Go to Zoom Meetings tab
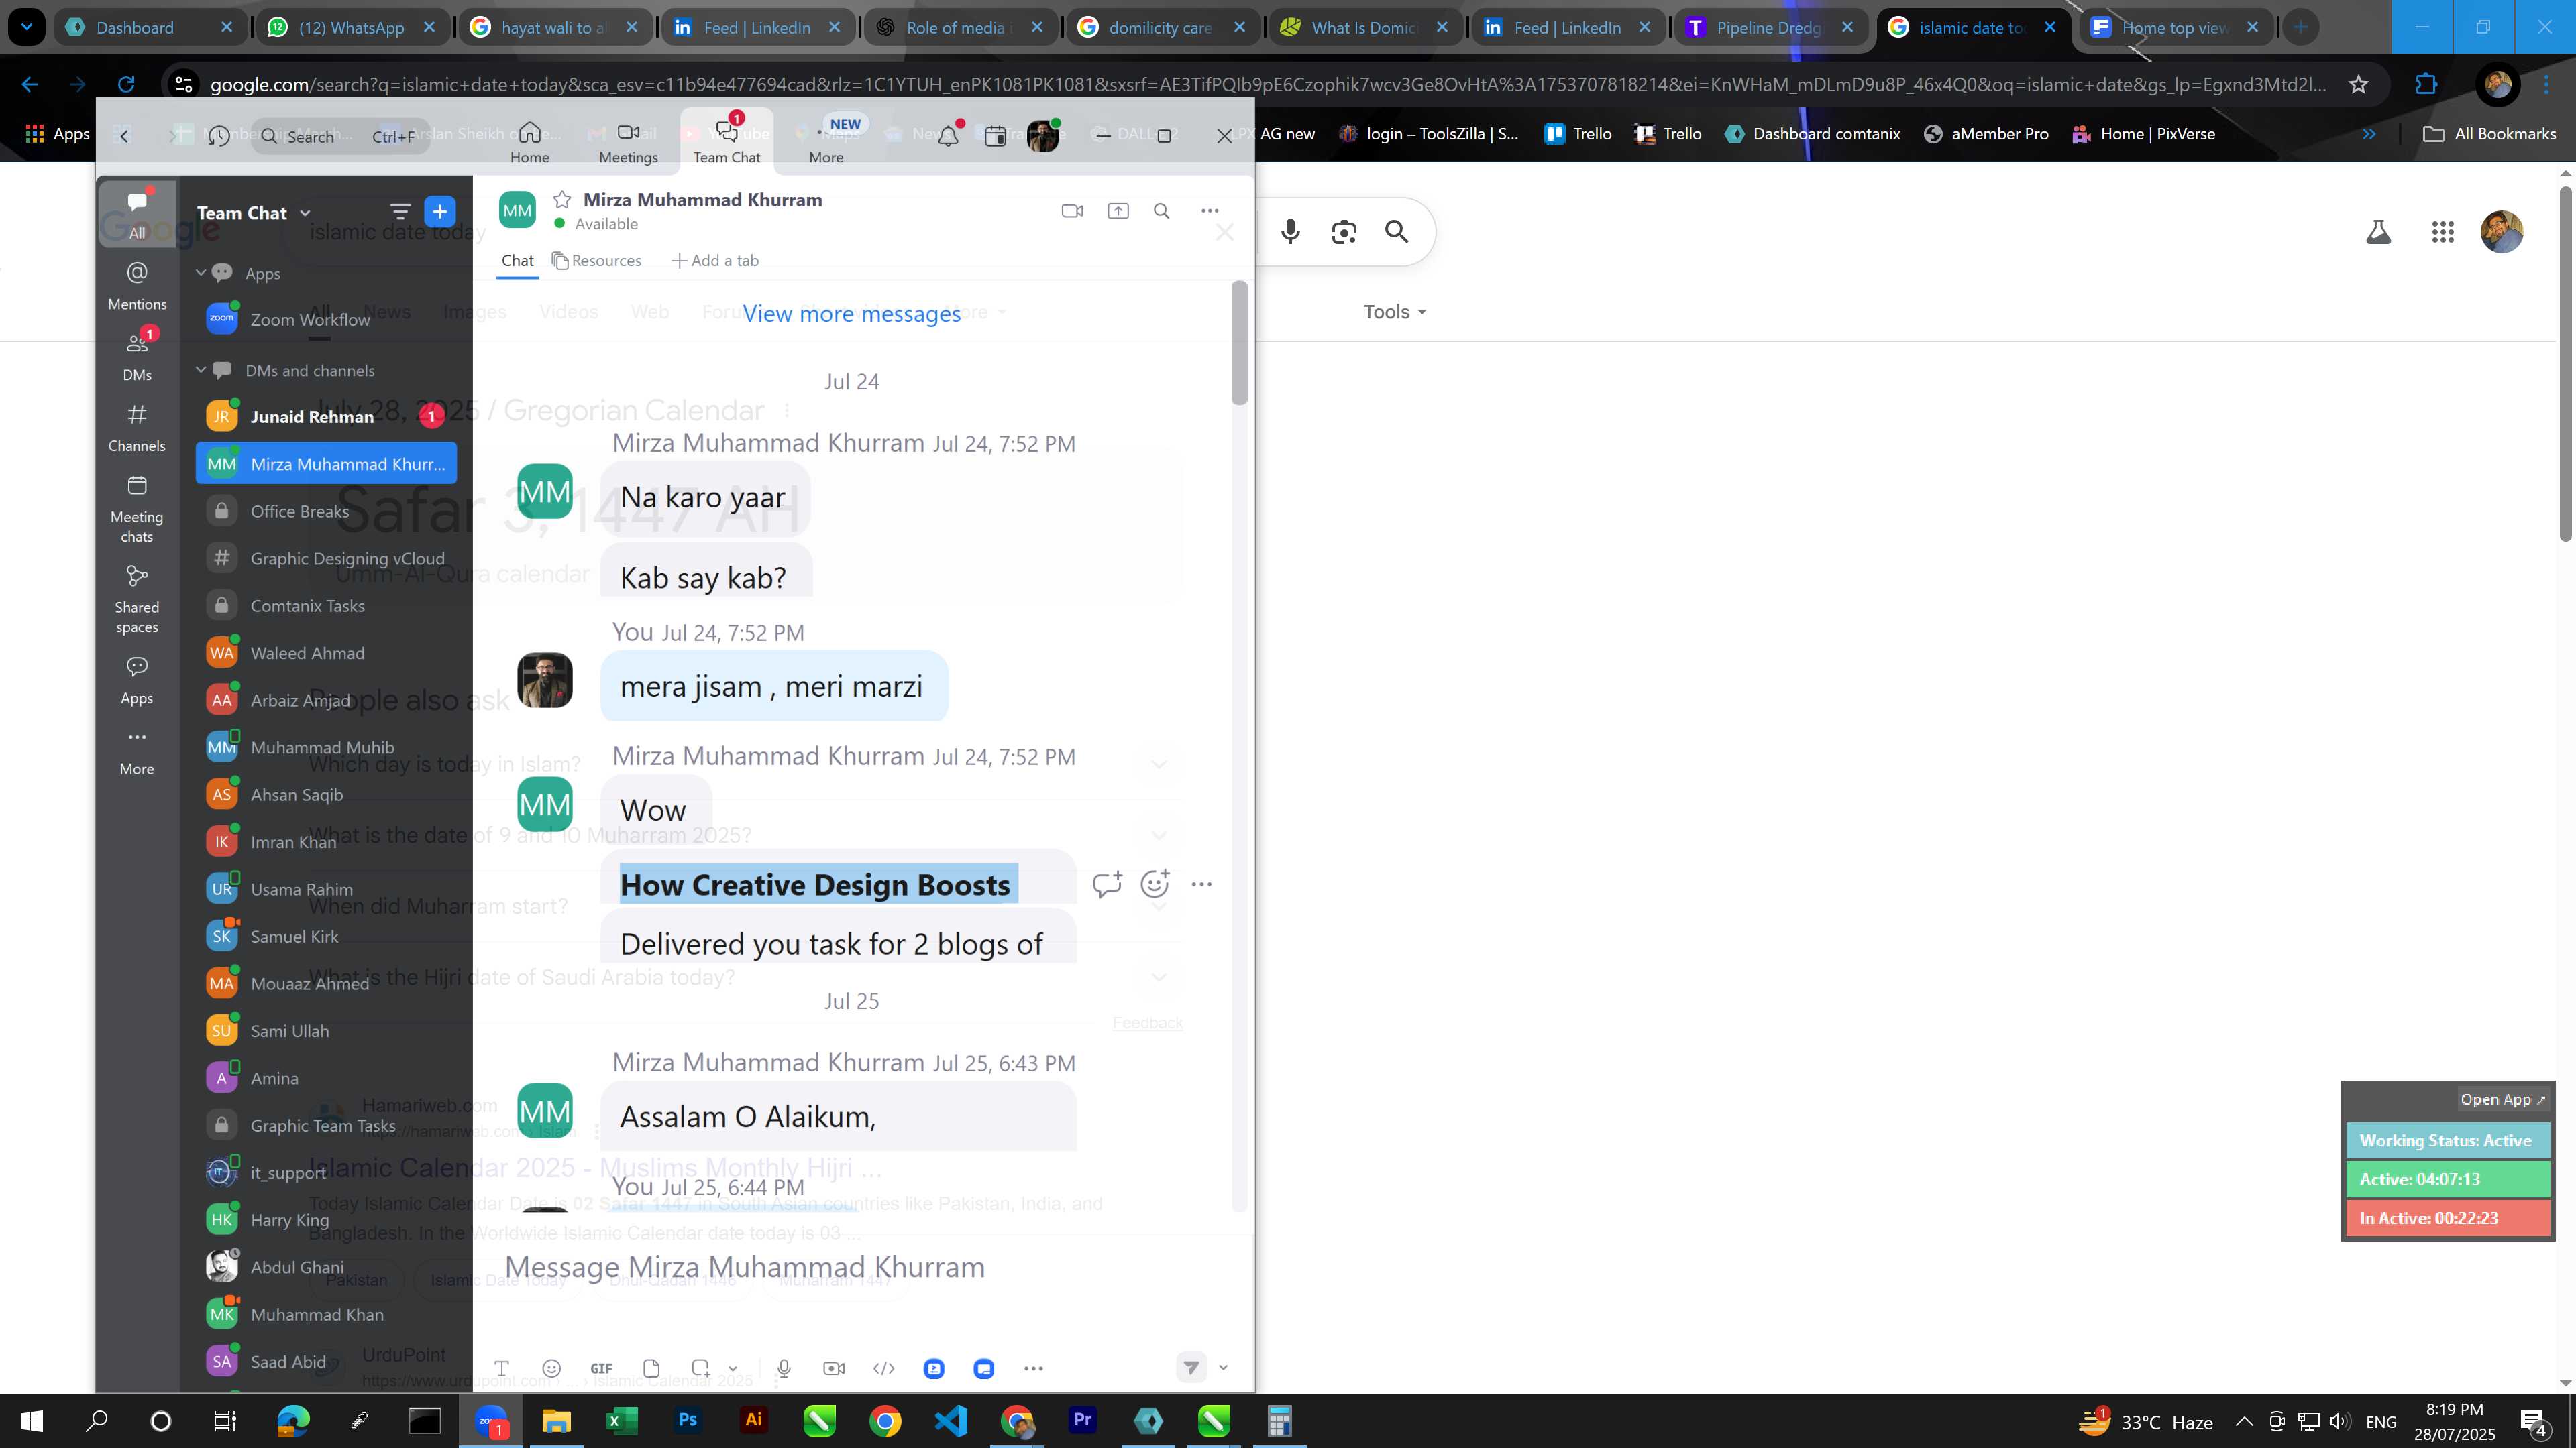This screenshot has width=2576, height=1448. [628, 142]
